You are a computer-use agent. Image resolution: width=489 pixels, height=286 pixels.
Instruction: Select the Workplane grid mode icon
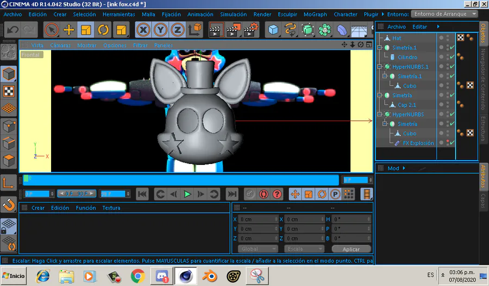point(9,109)
